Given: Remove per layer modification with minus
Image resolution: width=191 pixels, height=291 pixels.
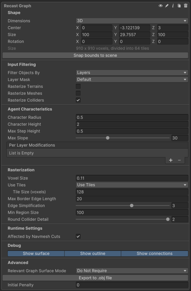Looking at the screenshot, I should tap(179, 160).
